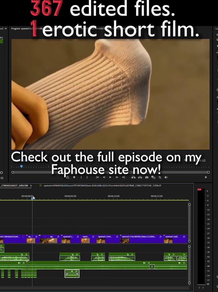Step forward one frame
Screen dimensions: 218x292
[117, 177]
